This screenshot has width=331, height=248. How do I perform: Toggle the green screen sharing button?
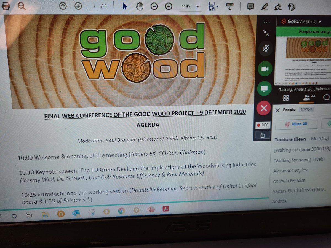click(264, 89)
